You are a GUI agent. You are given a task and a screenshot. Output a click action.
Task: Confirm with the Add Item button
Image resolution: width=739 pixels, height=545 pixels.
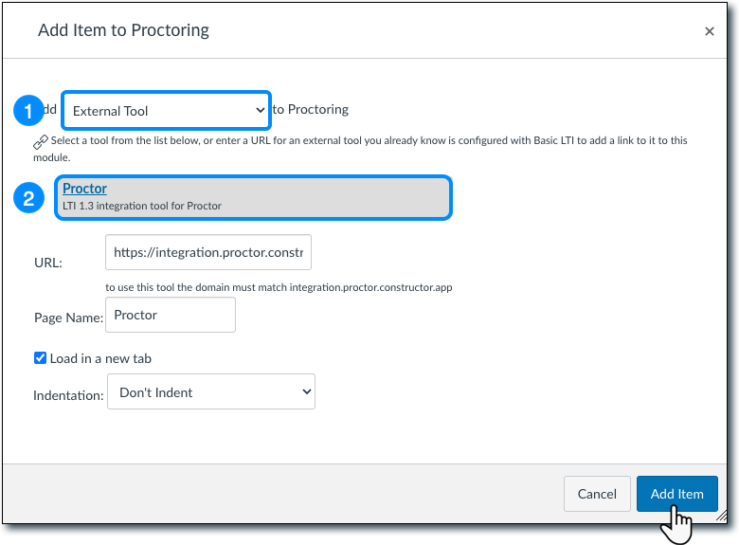coord(676,494)
